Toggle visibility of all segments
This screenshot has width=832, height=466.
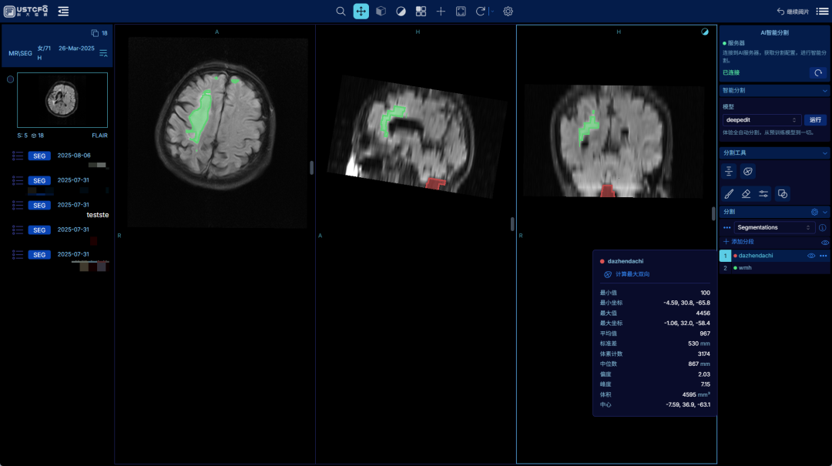click(x=825, y=242)
